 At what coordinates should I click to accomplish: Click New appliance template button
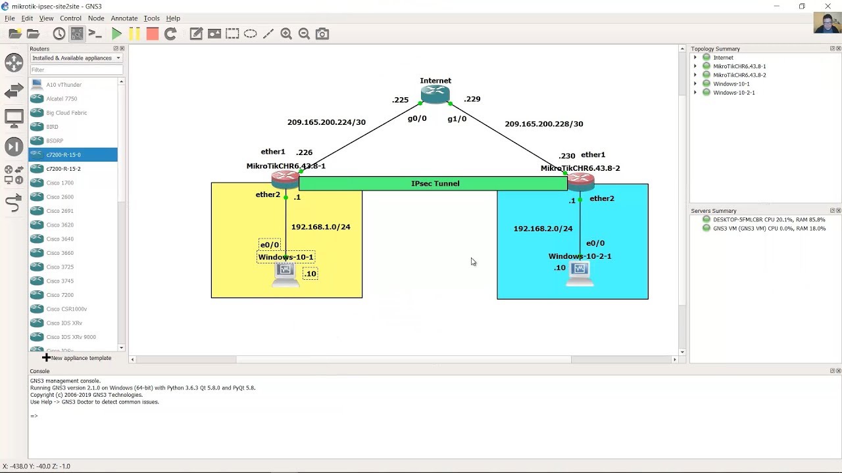77,358
